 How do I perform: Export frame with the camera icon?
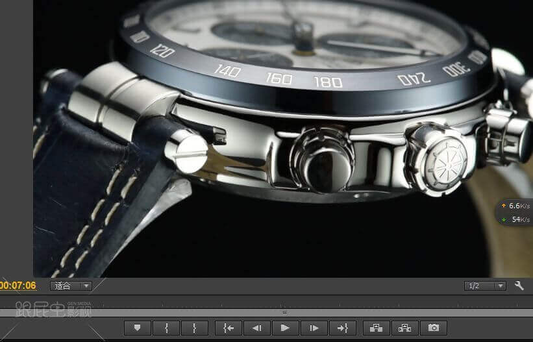(x=434, y=328)
